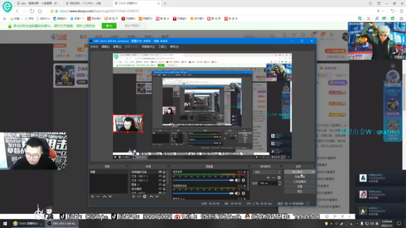
Task: Add a new scene with the plus icon
Action: tap(92, 197)
